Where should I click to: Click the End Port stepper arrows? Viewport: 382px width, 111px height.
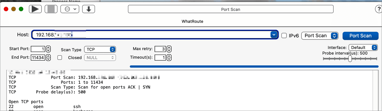pos(49,58)
